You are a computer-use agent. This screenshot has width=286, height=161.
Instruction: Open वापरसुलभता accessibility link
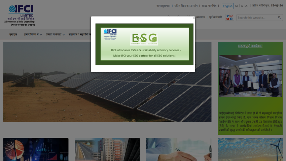pyautogui.click(x=163, y=6)
